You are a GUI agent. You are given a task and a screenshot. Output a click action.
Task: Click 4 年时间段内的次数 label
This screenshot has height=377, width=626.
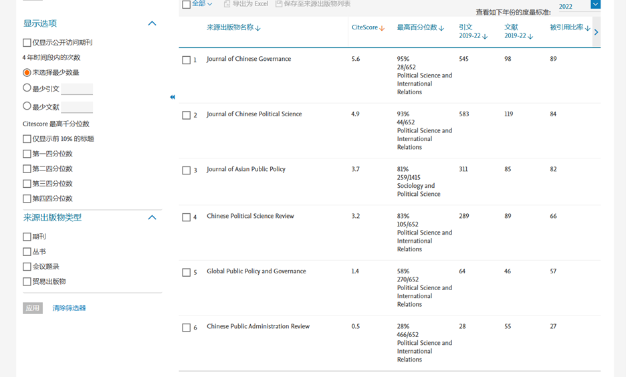tap(51, 58)
